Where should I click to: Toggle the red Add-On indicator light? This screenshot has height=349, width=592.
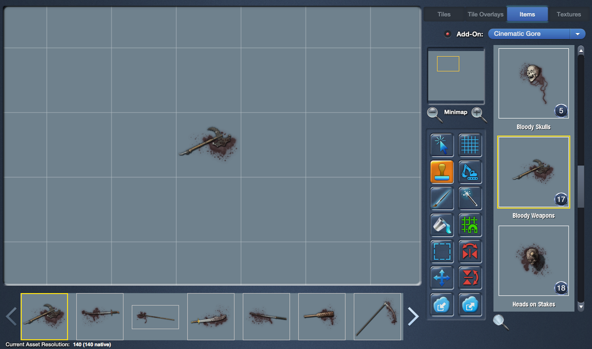(447, 34)
